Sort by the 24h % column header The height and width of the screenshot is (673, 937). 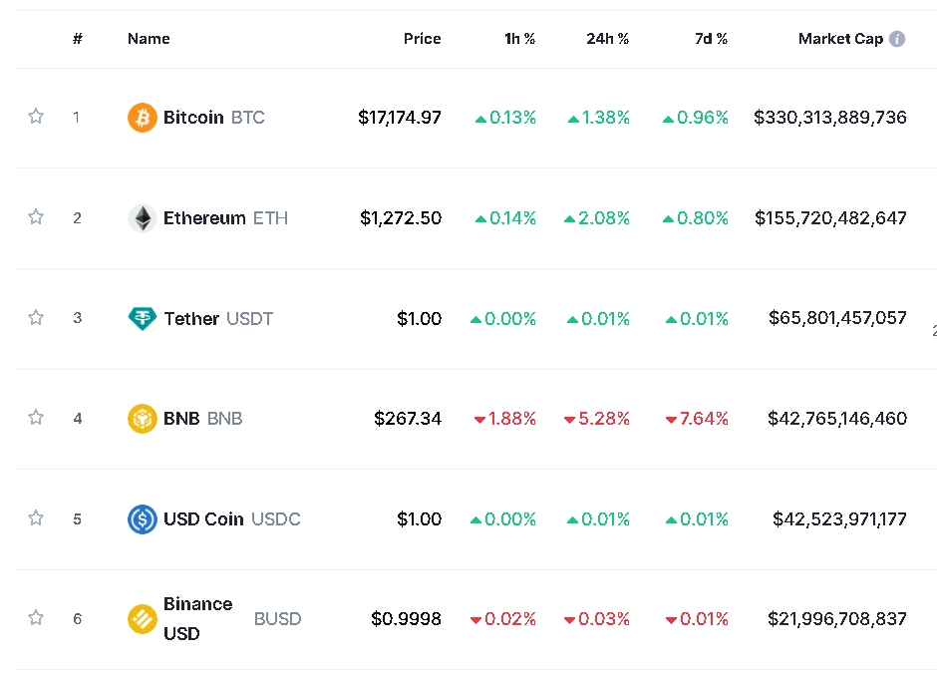607,39
